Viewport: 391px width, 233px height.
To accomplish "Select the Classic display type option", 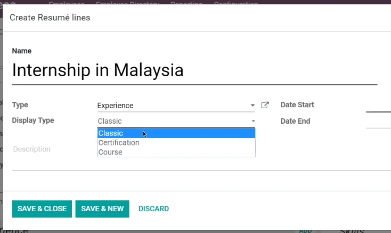I will (x=176, y=133).
